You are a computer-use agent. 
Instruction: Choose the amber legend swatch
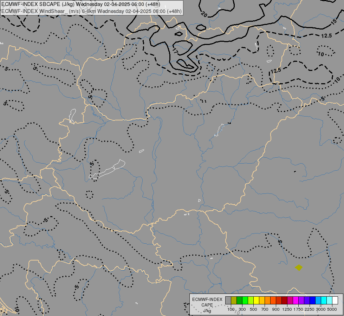tap(262, 301)
